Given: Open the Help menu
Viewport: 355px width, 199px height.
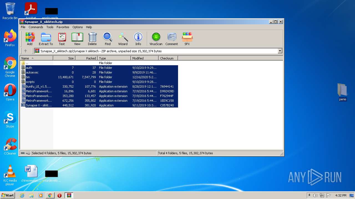Looking at the screenshot, I should (x=89, y=27).
